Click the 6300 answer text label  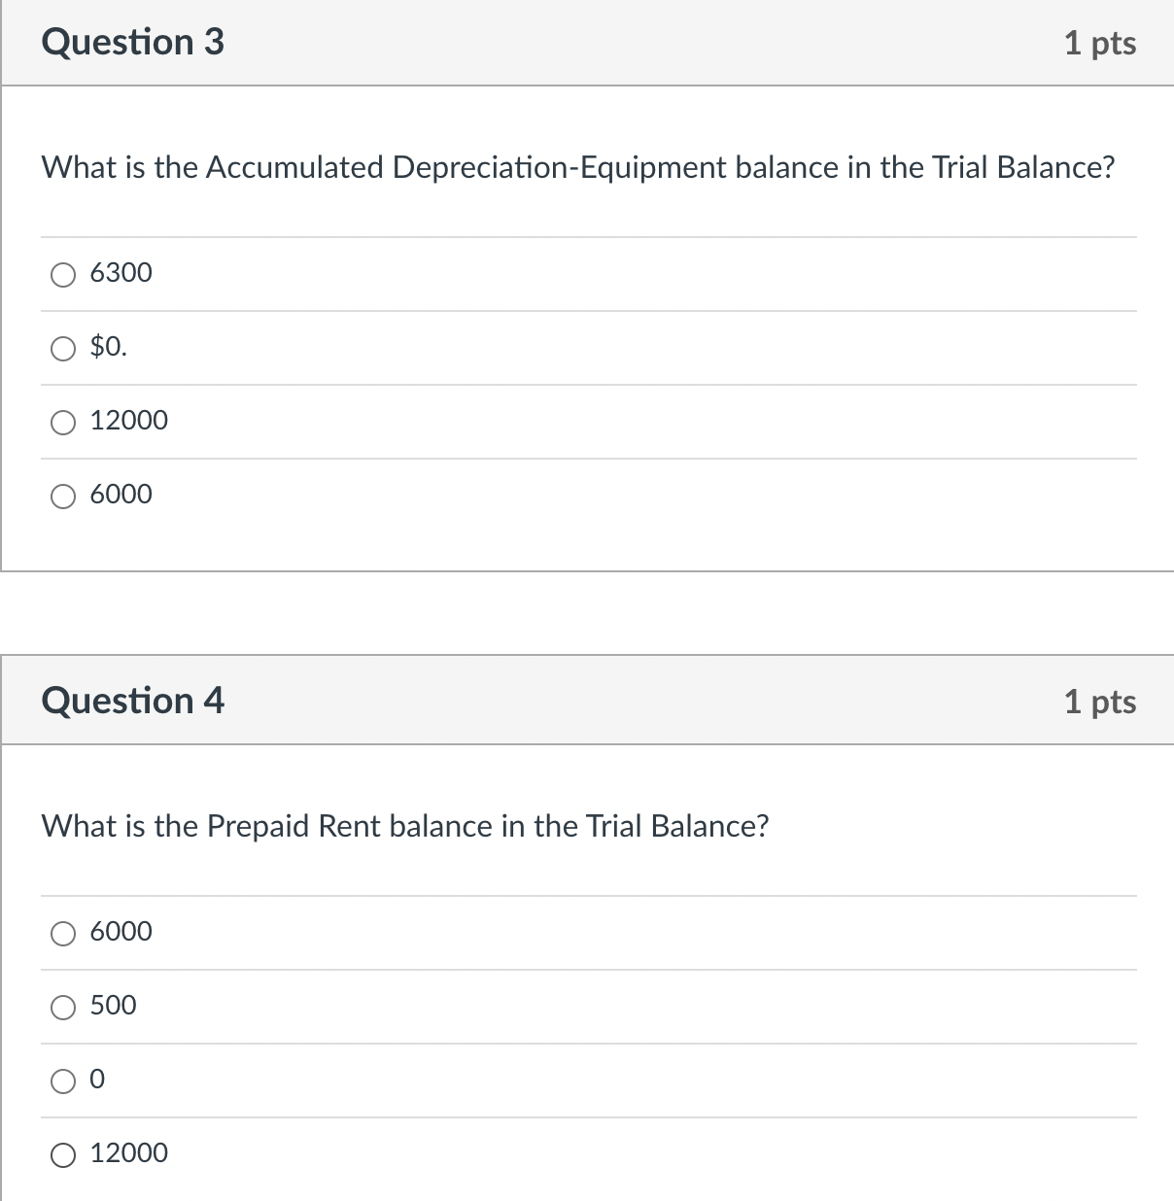(x=121, y=273)
